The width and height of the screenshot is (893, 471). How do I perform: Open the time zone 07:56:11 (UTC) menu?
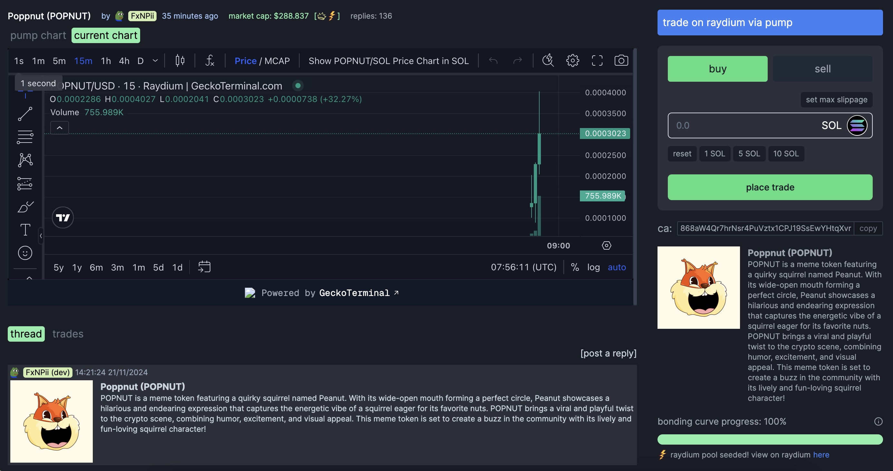click(x=523, y=267)
